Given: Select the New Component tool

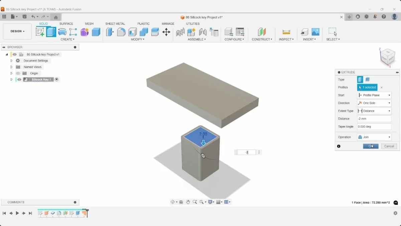Looking at the screenshot, I should tap(191, 32).
